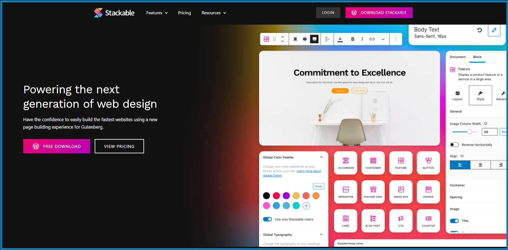Toggle the Reverse Horizontally switch

coord(454,145)
